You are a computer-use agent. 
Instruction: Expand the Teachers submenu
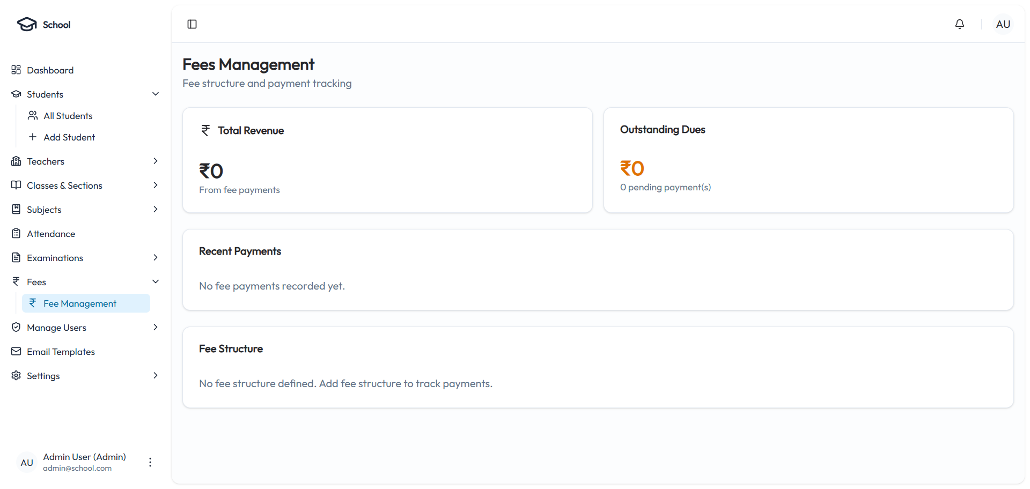point(156,161)
